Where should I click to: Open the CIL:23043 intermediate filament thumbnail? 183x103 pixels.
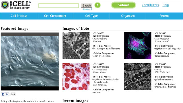point(138,77)
